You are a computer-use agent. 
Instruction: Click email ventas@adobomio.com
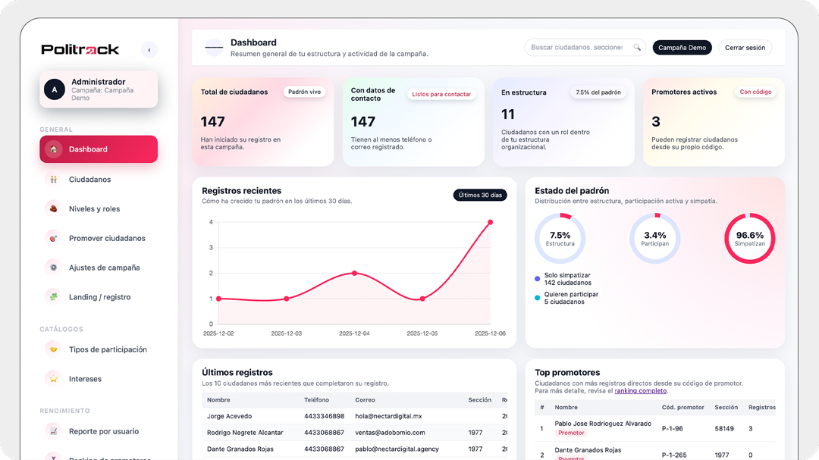click(391, 433)
